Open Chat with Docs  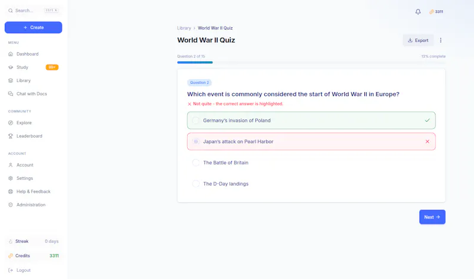coord(33,94)
